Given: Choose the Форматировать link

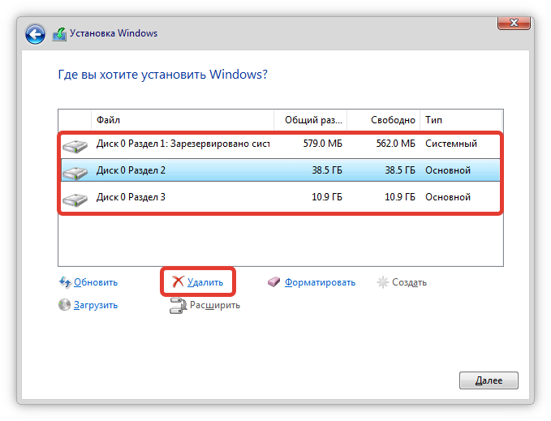Looking at the screenshot, I should 320,282.
